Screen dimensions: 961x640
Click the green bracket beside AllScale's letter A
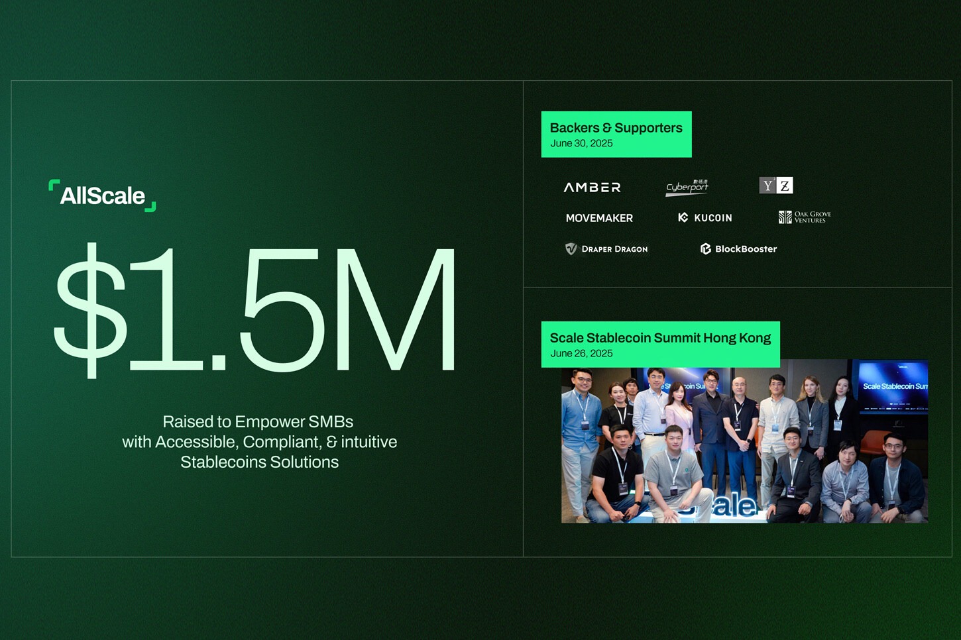tap(54, 185)
